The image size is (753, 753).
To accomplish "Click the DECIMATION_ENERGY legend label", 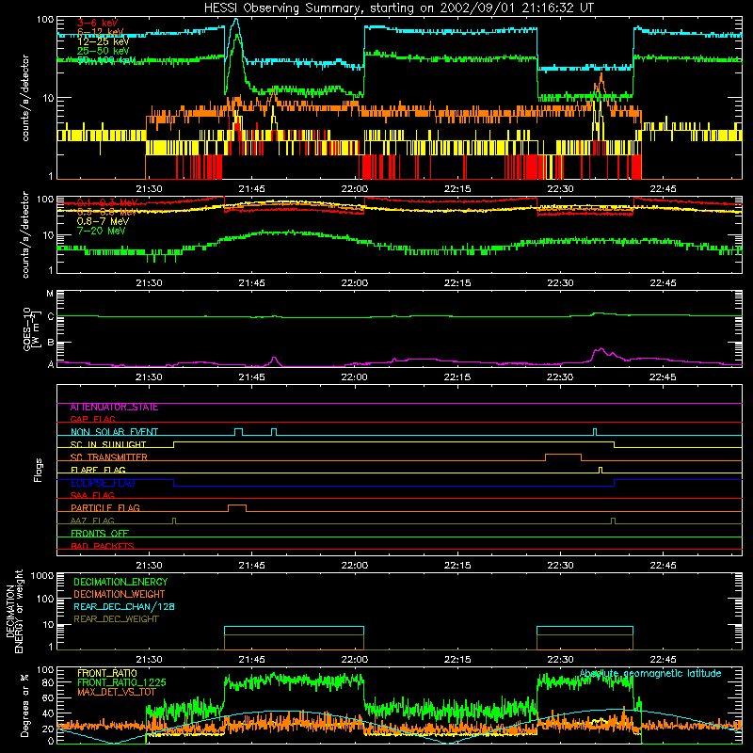I will [x=120, y=582].
